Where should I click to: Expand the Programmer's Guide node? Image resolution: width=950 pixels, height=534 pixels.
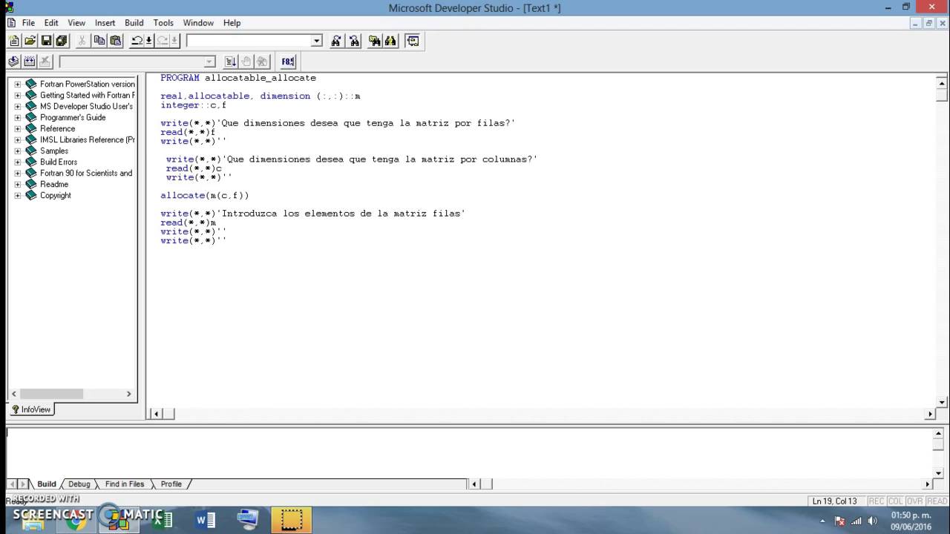click(18, 117)
